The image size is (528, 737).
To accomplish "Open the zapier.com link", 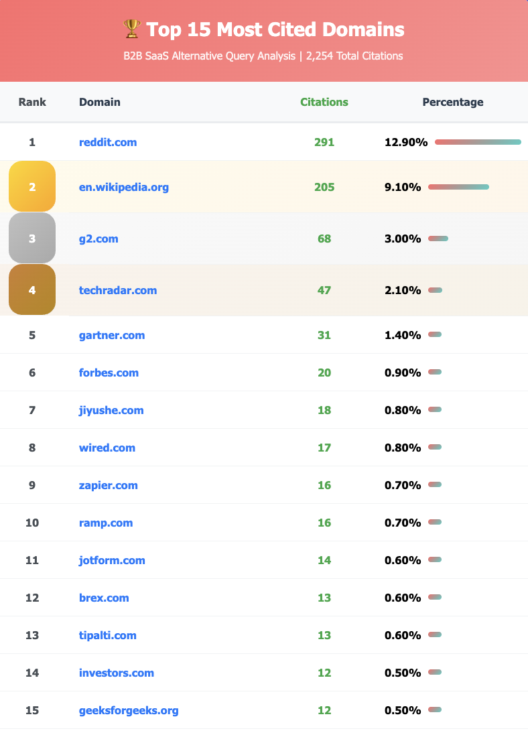I will [x=108, y=485].
